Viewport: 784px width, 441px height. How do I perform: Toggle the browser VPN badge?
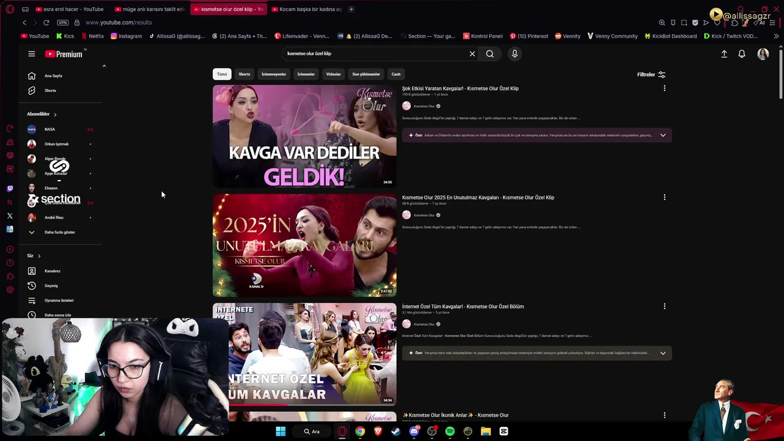coord(62,23)
